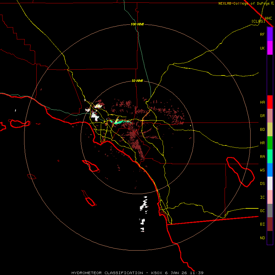Click the DS legend label
Image resolution: width=275 pixels, height=275 pixels.
(262, 184)
